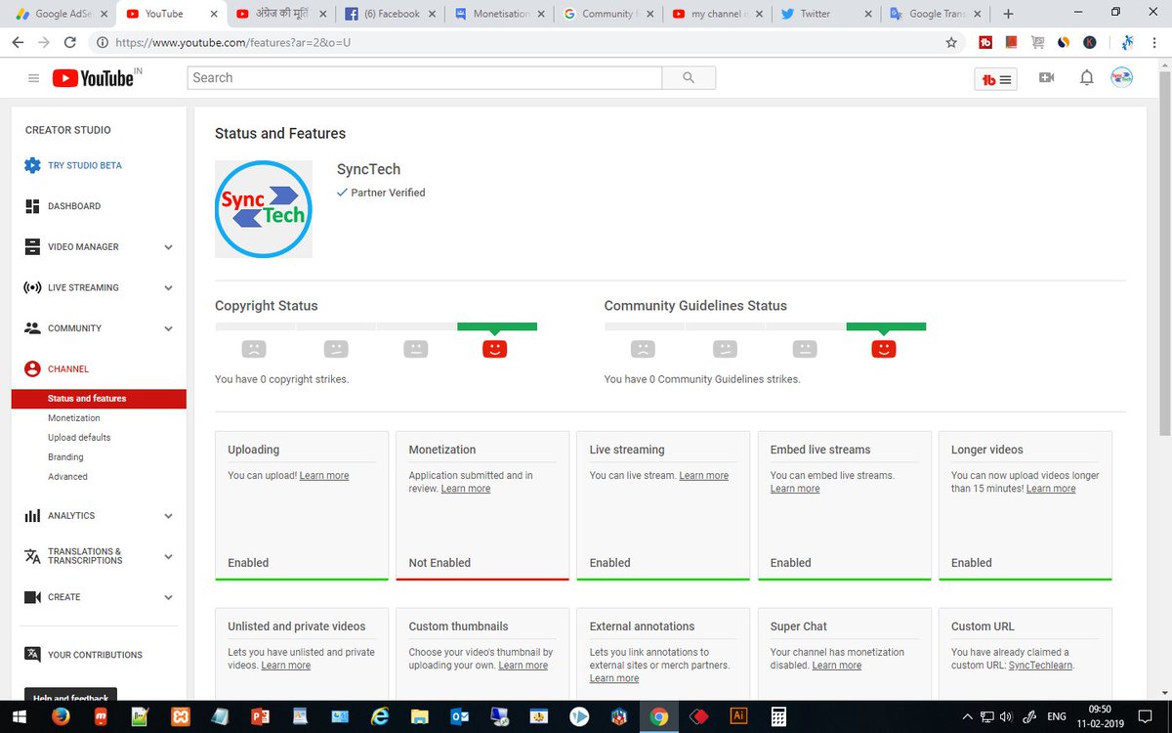Click Learn more in Live streaming card
The width and height of the screenshot is (1172, 733).
pos(704,476)
